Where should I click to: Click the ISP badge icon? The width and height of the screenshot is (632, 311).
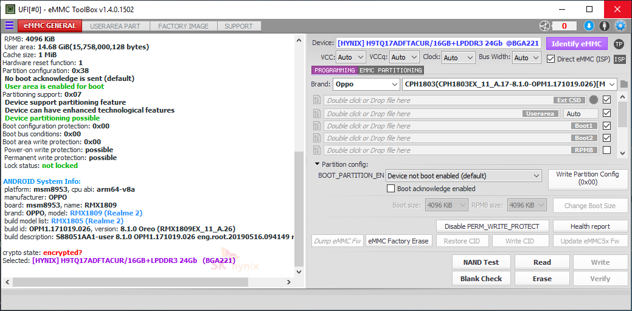[x=619, y=59]
